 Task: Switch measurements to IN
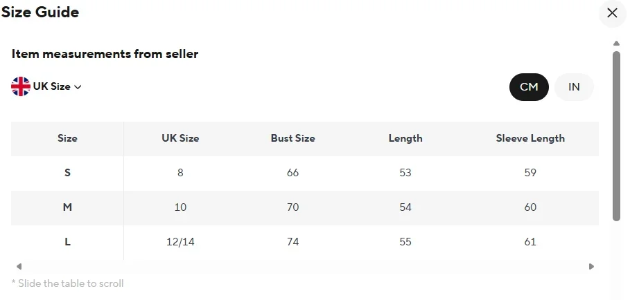574,87
